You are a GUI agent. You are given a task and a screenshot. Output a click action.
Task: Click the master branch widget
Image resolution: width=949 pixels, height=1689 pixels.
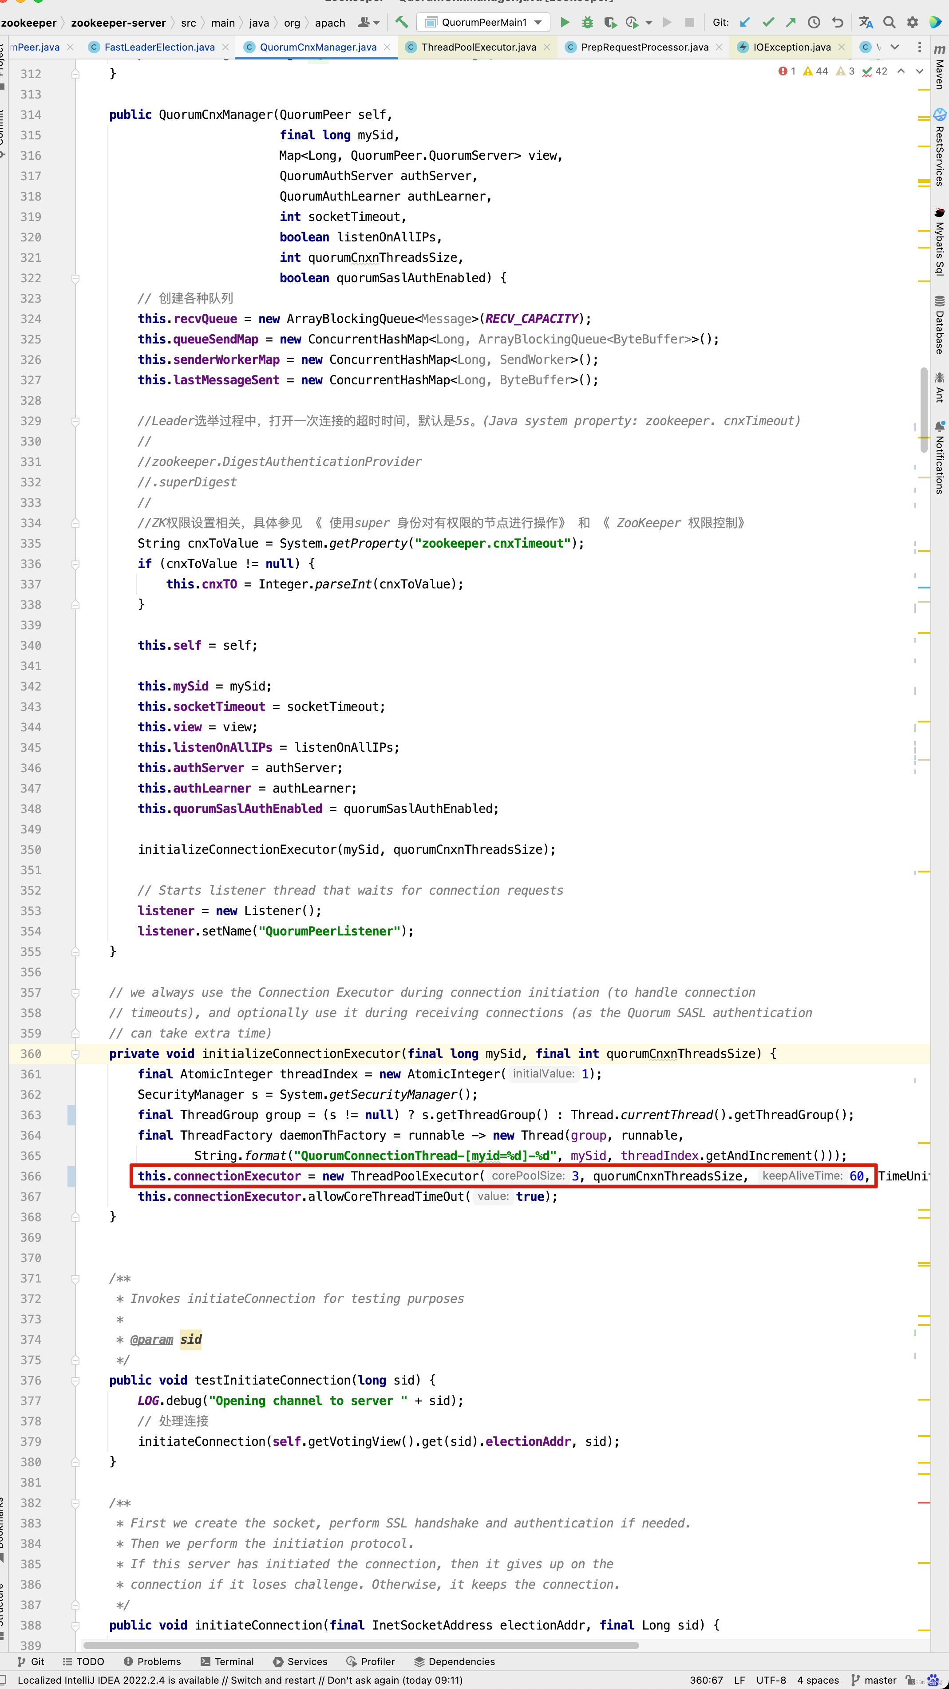[x=874, y=1680]
